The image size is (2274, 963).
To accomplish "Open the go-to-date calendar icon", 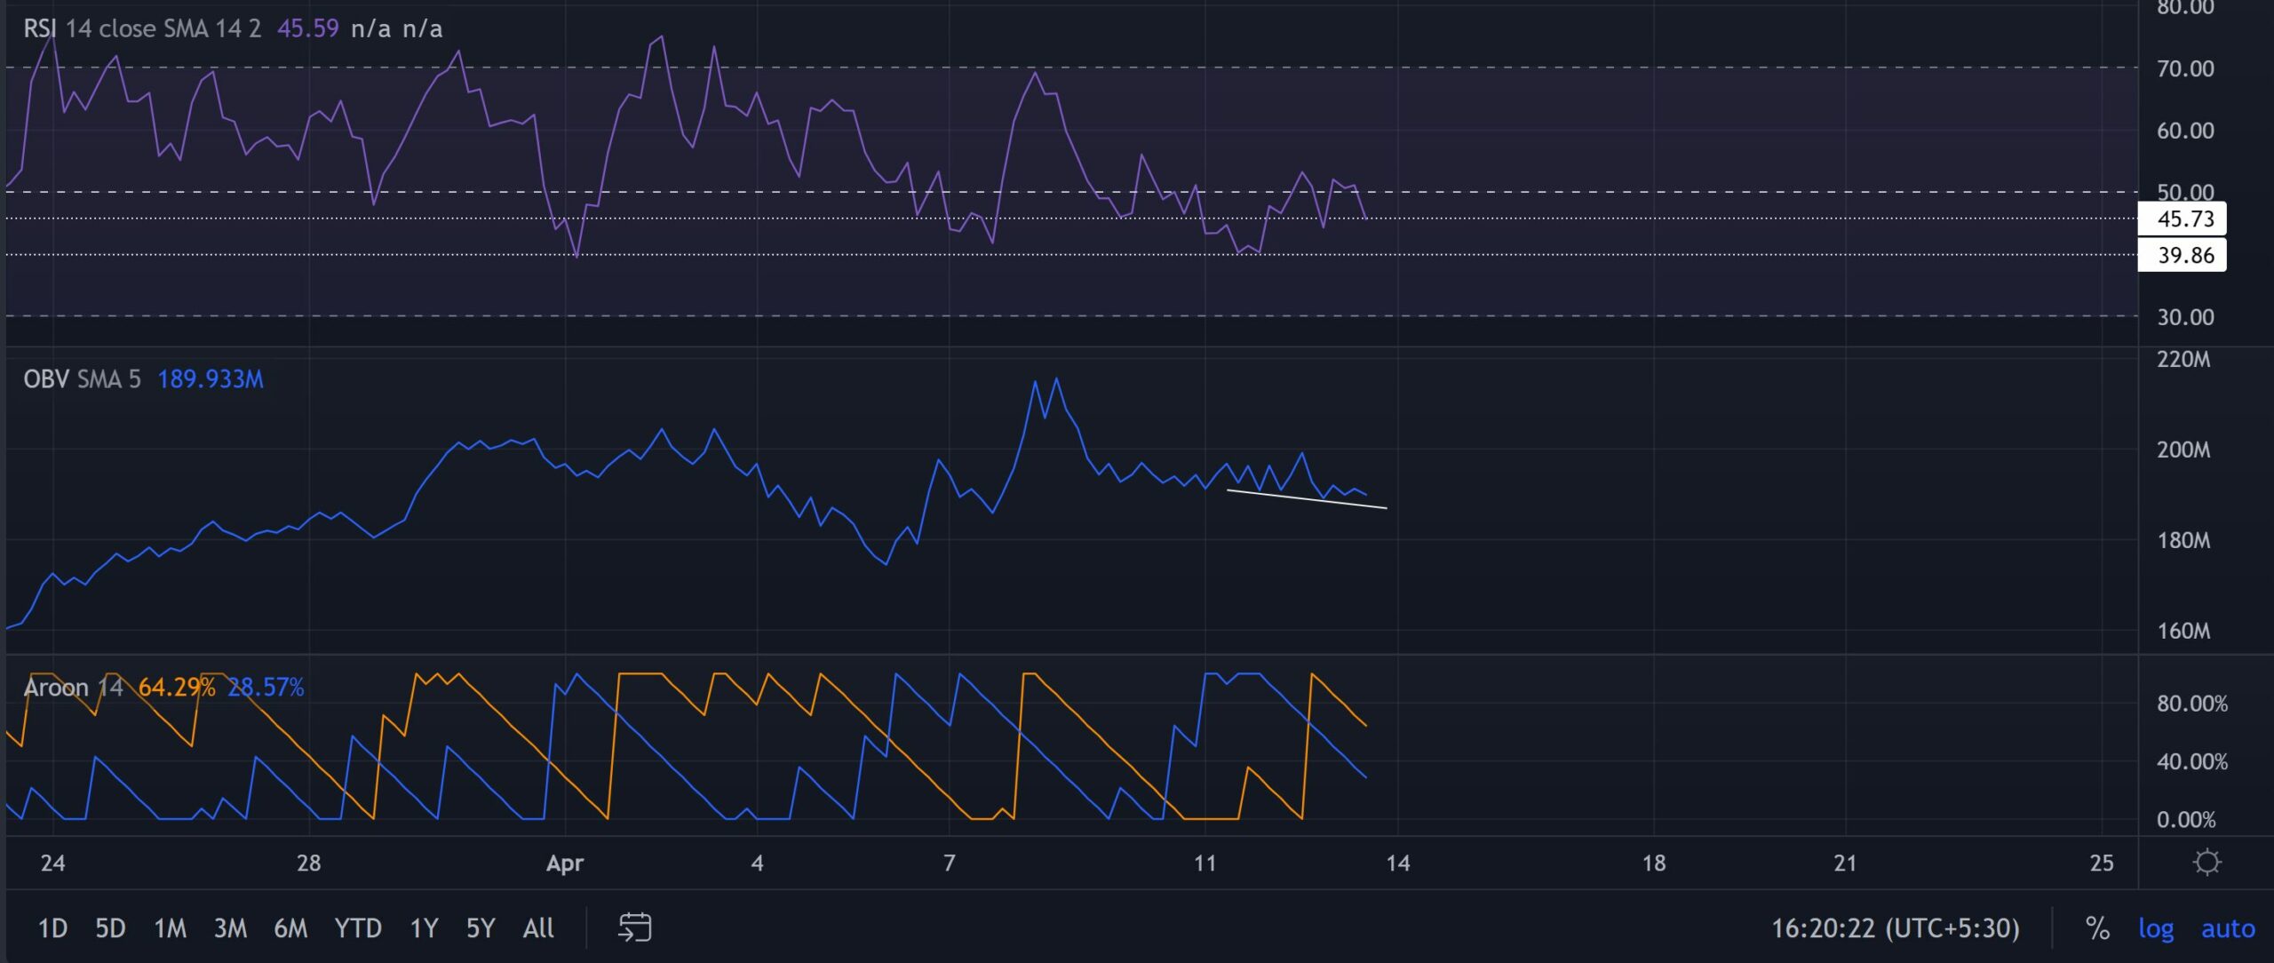I will click(636, 929).
